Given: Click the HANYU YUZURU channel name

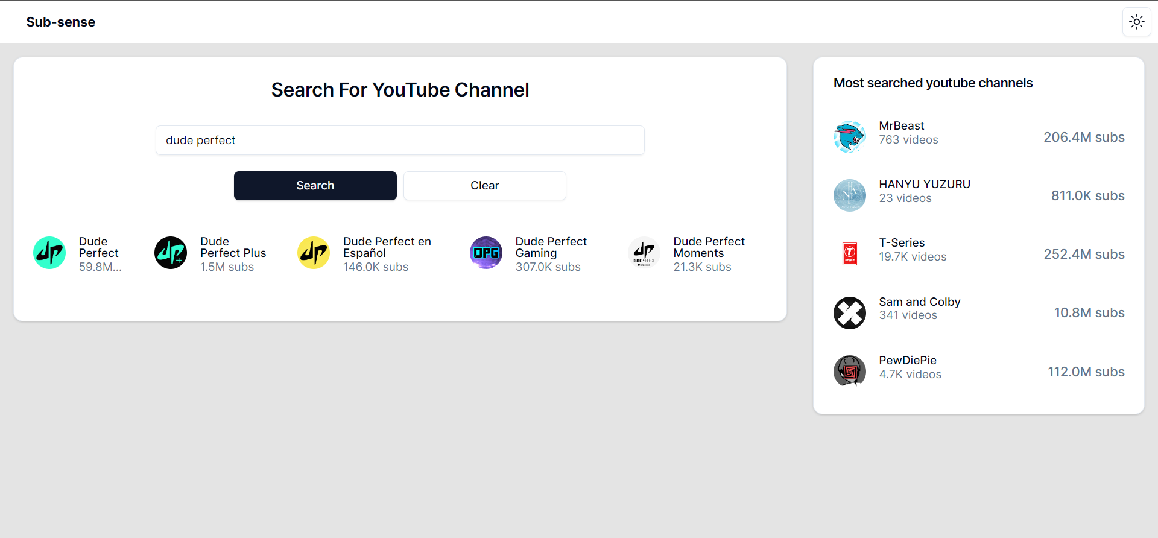Looking at the screenshot, I should pyautogui.click(x=925, y=184).
